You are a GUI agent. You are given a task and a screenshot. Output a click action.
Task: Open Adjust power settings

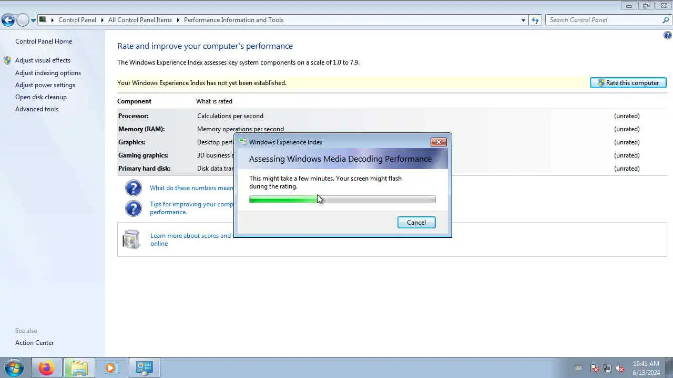[45, 85]
